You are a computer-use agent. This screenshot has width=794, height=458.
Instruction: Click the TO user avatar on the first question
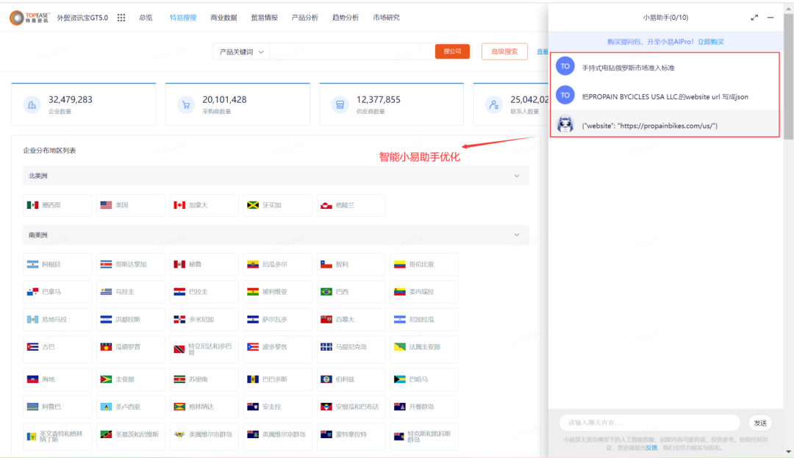coord(565,65)
